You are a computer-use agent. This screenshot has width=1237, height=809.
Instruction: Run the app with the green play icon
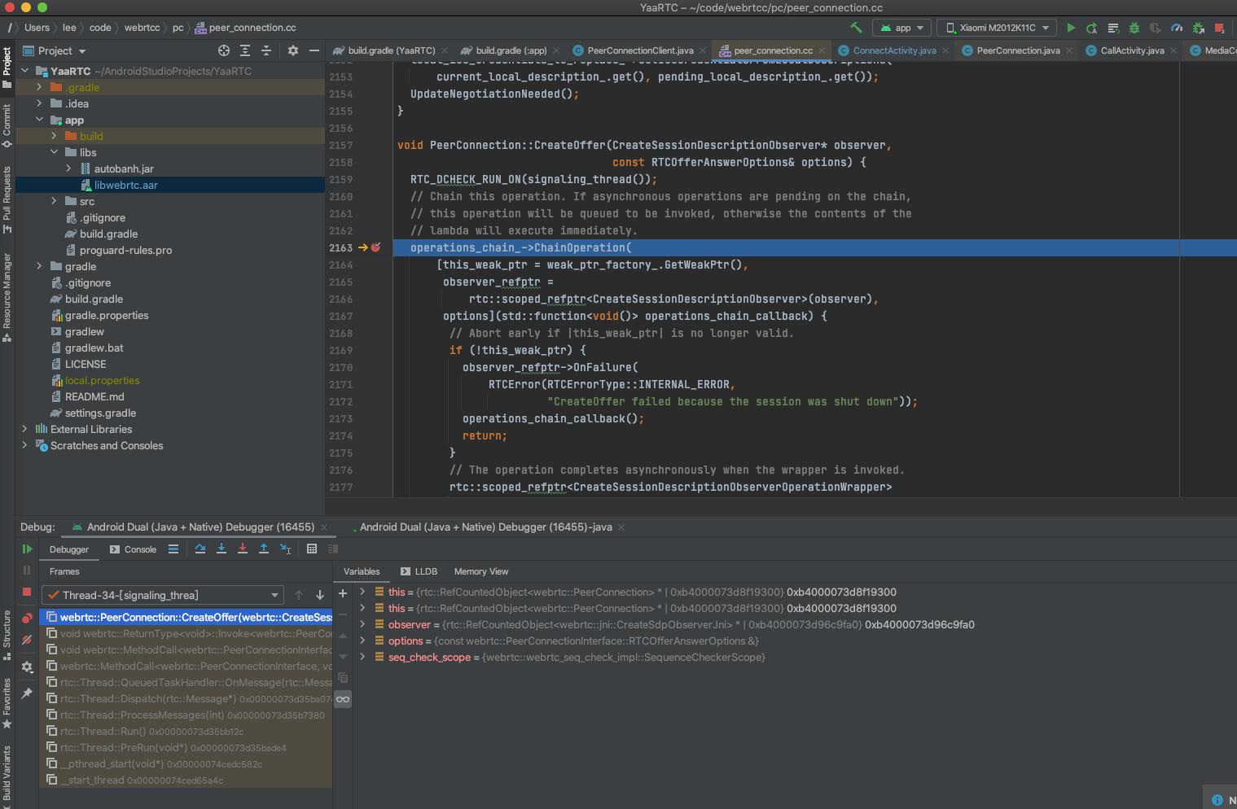tap(1071, 28)
